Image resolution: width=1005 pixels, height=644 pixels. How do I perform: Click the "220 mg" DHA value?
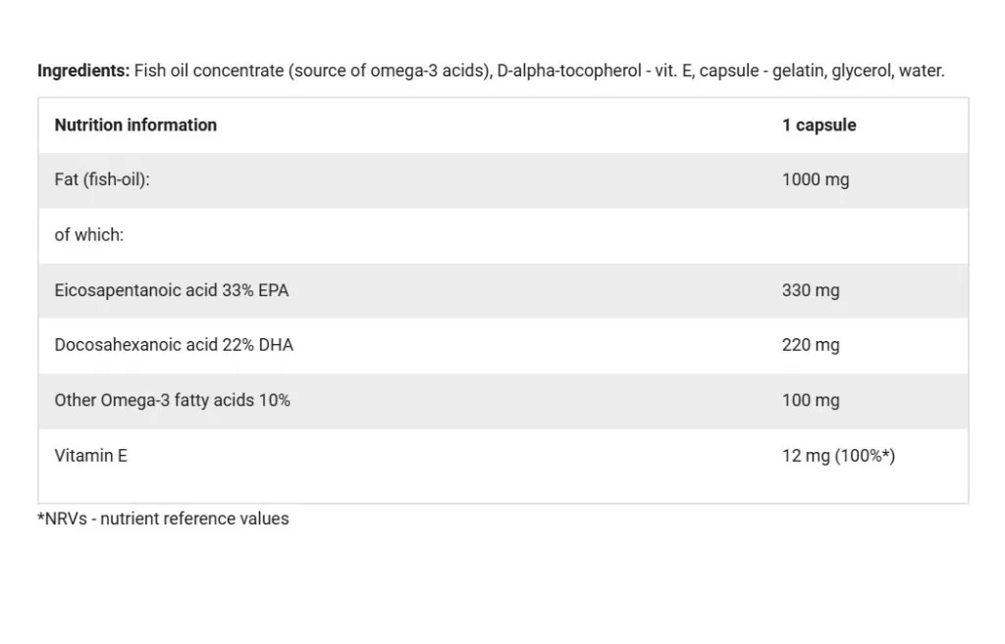(x=811, y=345)
